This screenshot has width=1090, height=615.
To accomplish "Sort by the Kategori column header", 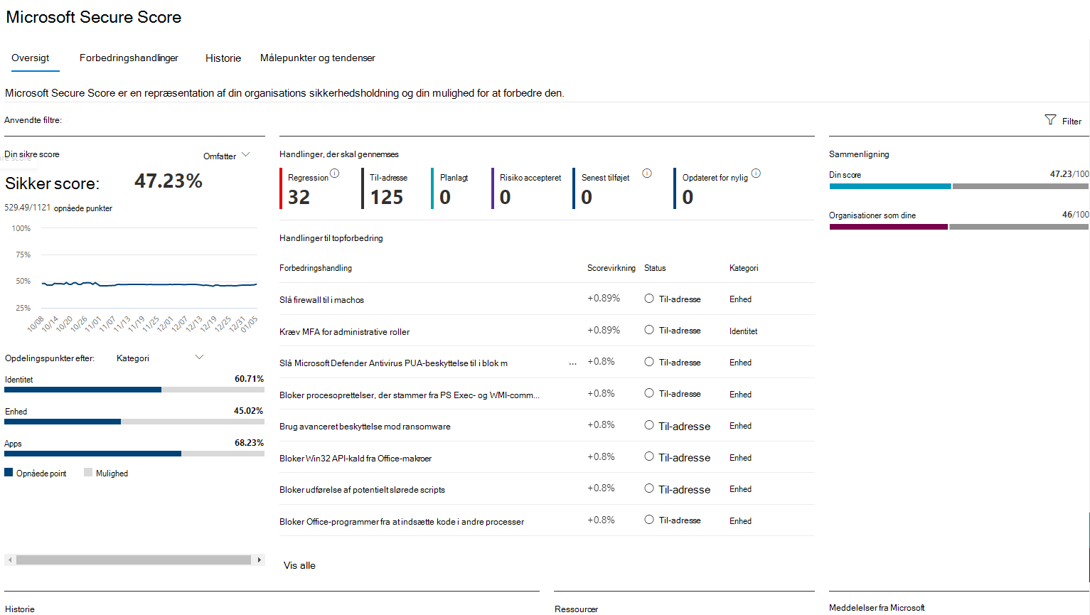I will [x=744, y=268].
